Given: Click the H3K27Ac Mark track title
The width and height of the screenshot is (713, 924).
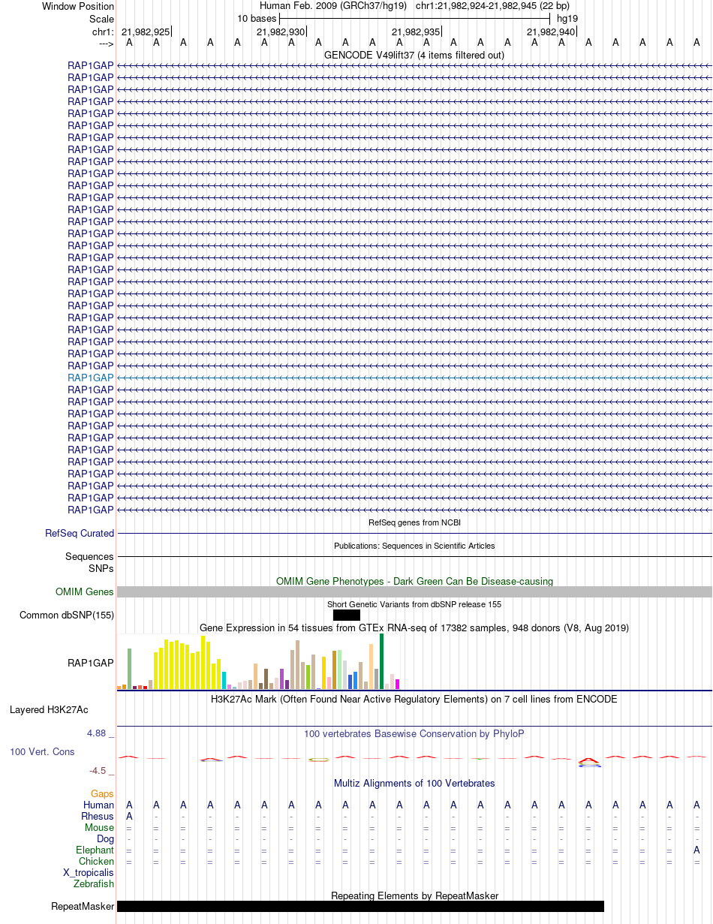Looking at the screenshot, I should click(x=414, y=699).
